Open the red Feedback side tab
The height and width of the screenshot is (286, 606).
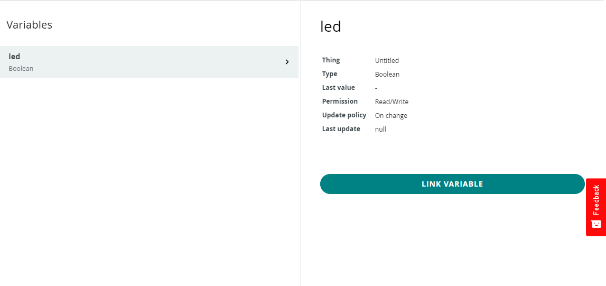click(x=596, y=199)
